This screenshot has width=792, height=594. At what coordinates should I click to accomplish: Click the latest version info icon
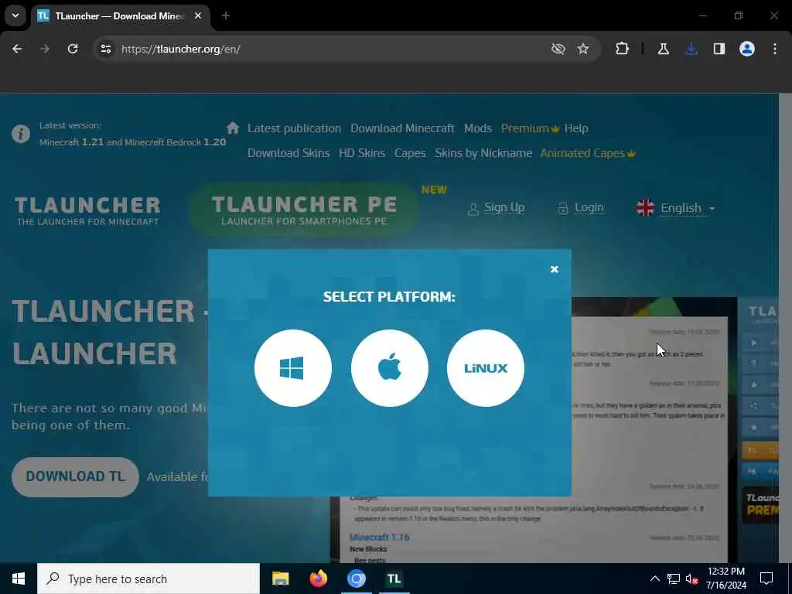coord(21,134)
